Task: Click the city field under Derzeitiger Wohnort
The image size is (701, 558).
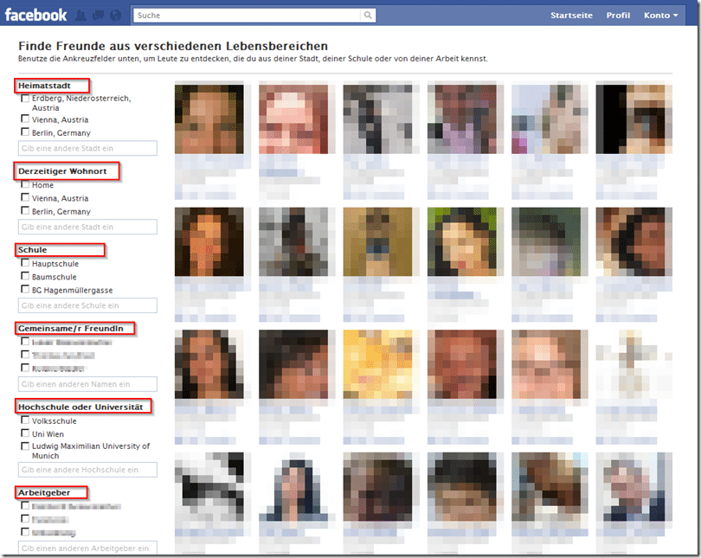Action: (x=87, y=227)
